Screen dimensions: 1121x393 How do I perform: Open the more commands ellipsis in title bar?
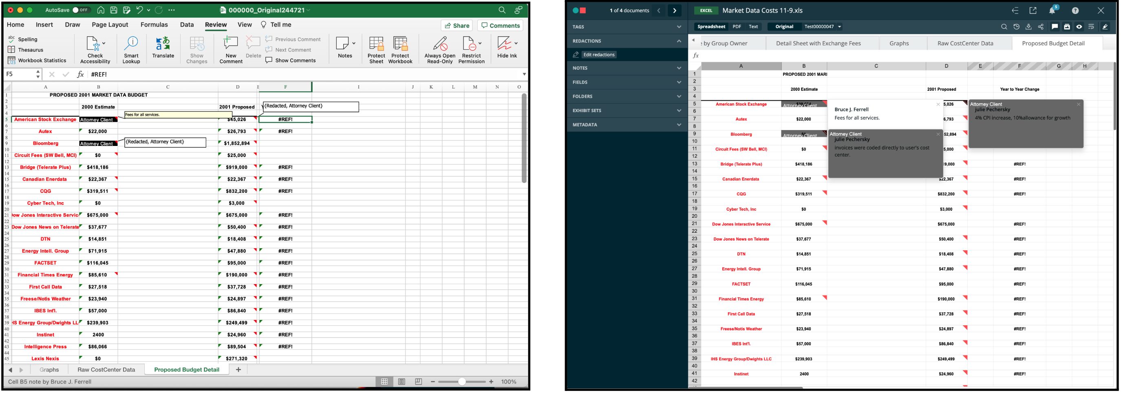pos(172,10)
